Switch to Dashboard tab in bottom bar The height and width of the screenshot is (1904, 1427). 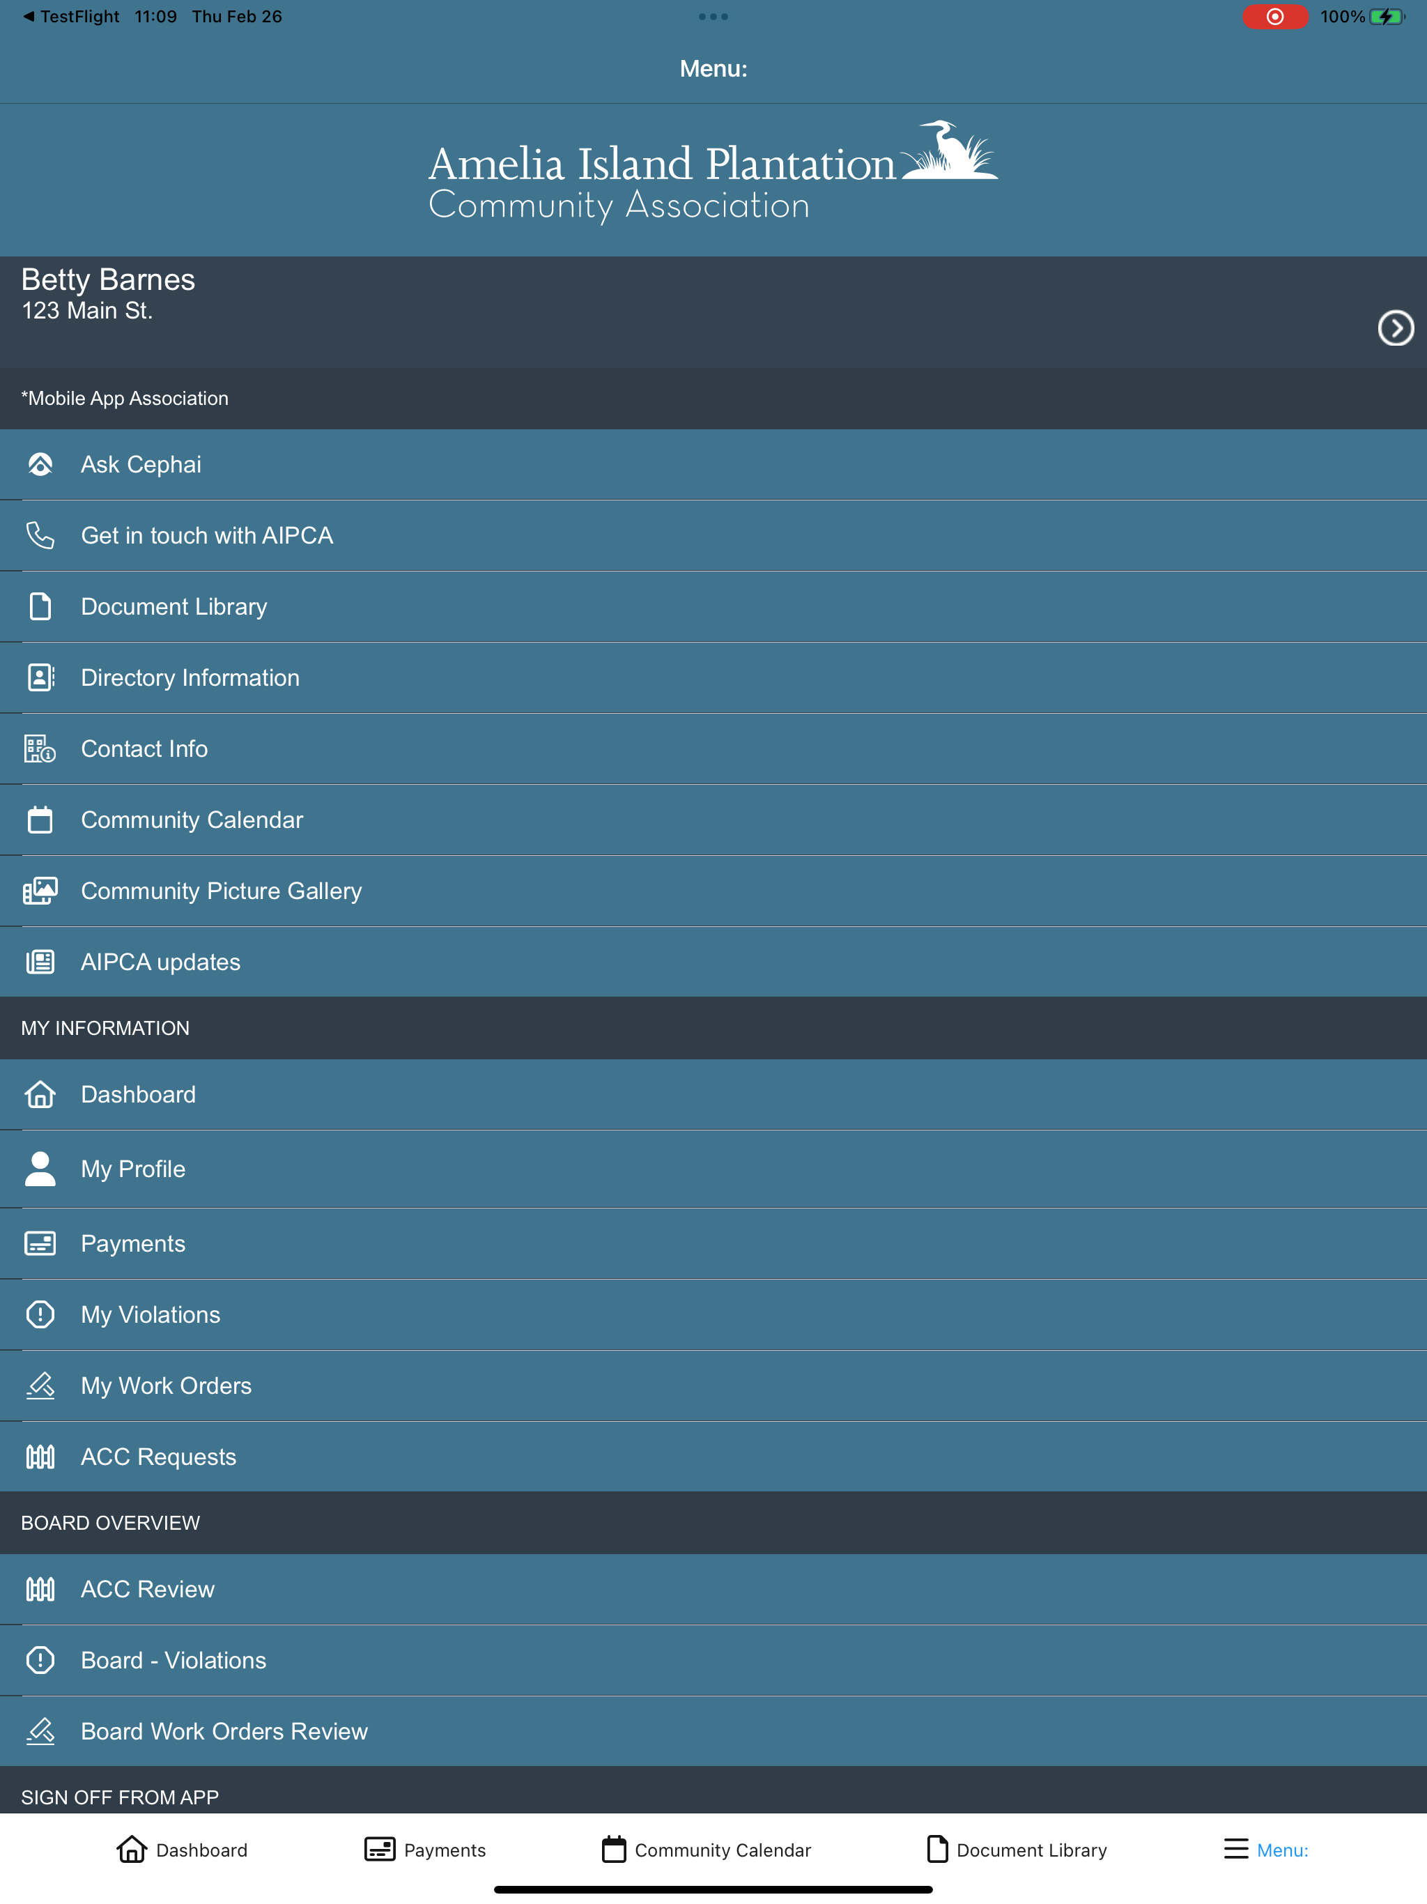pyautogui.click(x=182, y=1849)
